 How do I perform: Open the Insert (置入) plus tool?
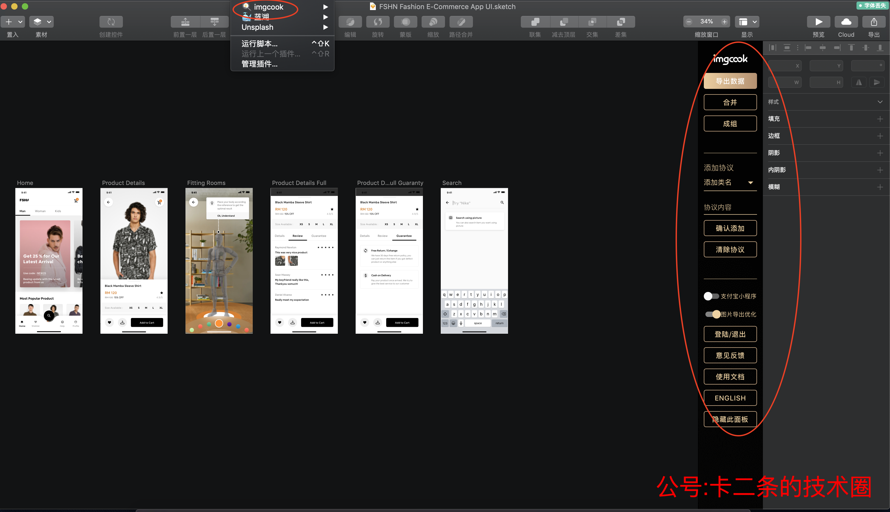(9, 22)
